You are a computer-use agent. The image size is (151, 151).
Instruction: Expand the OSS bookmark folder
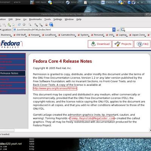[110, 35]
